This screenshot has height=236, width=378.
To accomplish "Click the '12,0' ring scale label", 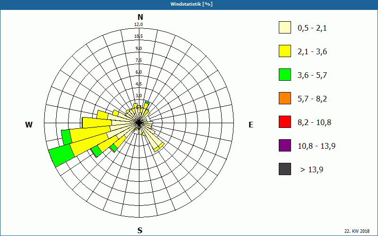I will pyautogui.click(x=138, y=25).
